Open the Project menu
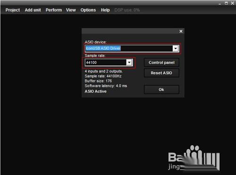This screenshot has height=175, width=236. (13, 10)
